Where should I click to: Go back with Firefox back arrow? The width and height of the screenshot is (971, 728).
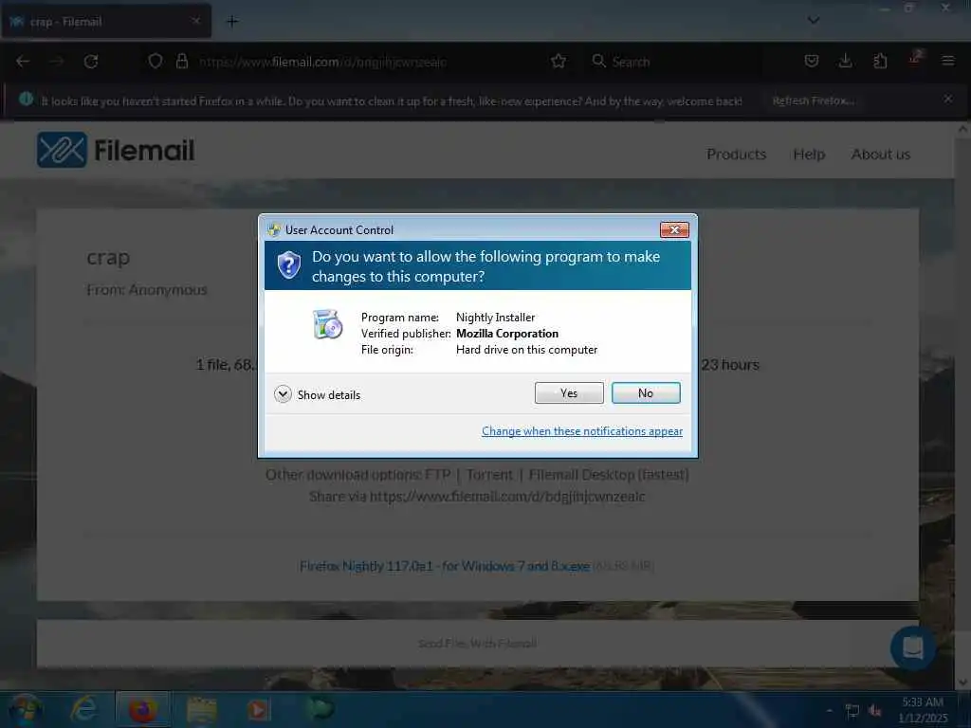click(x=23, y=62)
